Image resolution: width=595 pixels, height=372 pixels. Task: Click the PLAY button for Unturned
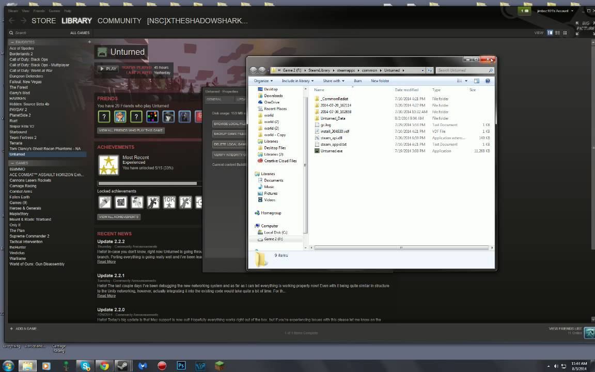[108, 69]
